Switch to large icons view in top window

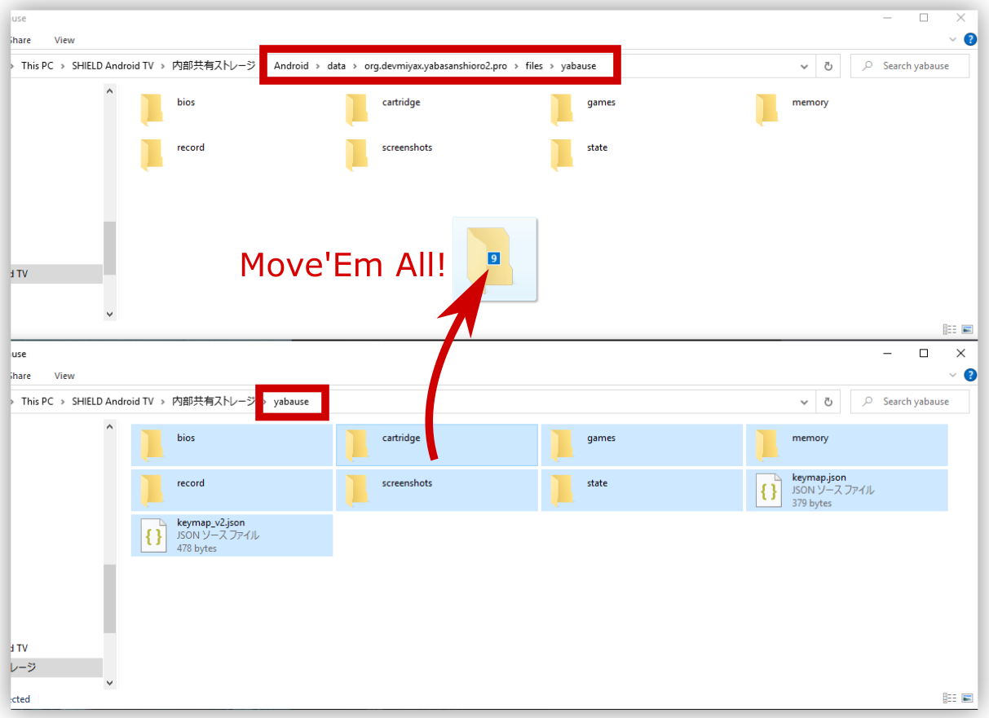click(968, 329)
